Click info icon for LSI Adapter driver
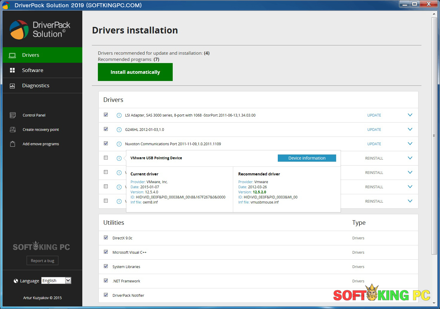 [119, 115]
